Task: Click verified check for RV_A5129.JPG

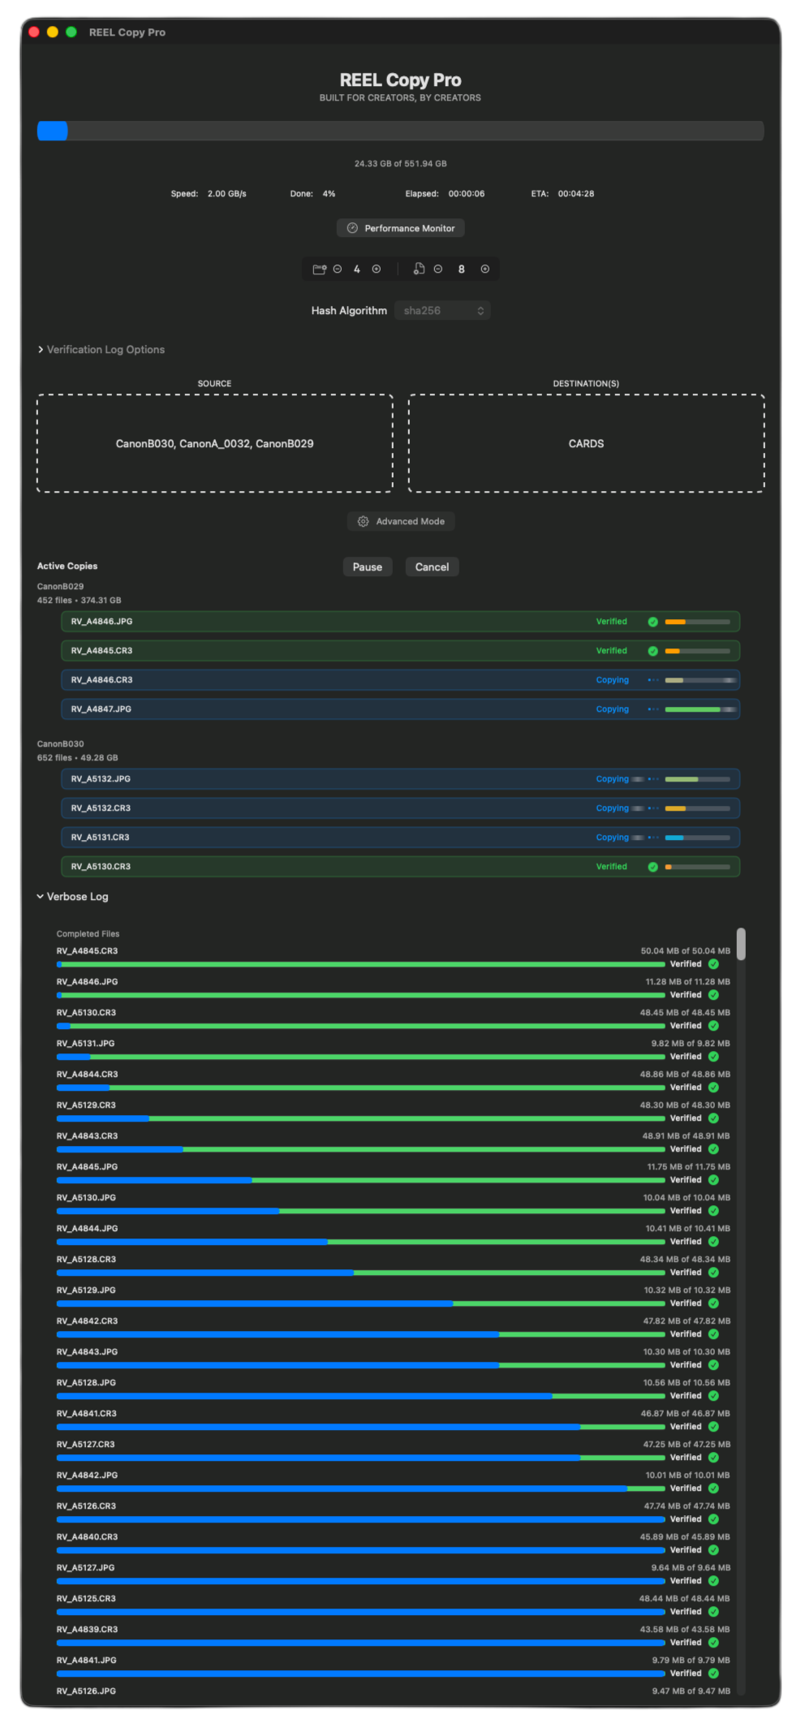Action: tap(713, 1303)
